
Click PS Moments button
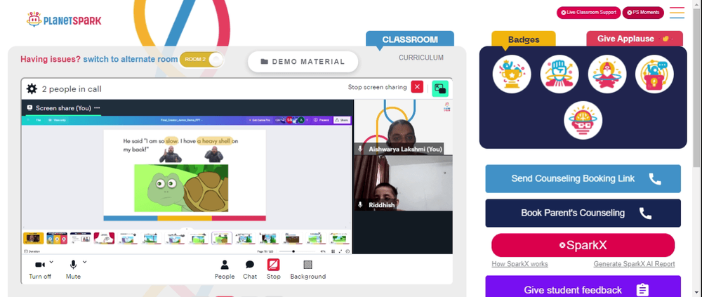click(643, 13)
